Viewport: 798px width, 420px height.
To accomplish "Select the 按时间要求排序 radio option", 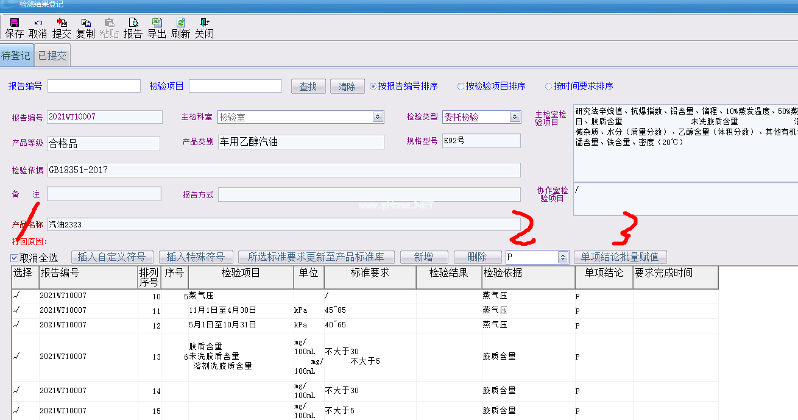I will tap(548, 86).
